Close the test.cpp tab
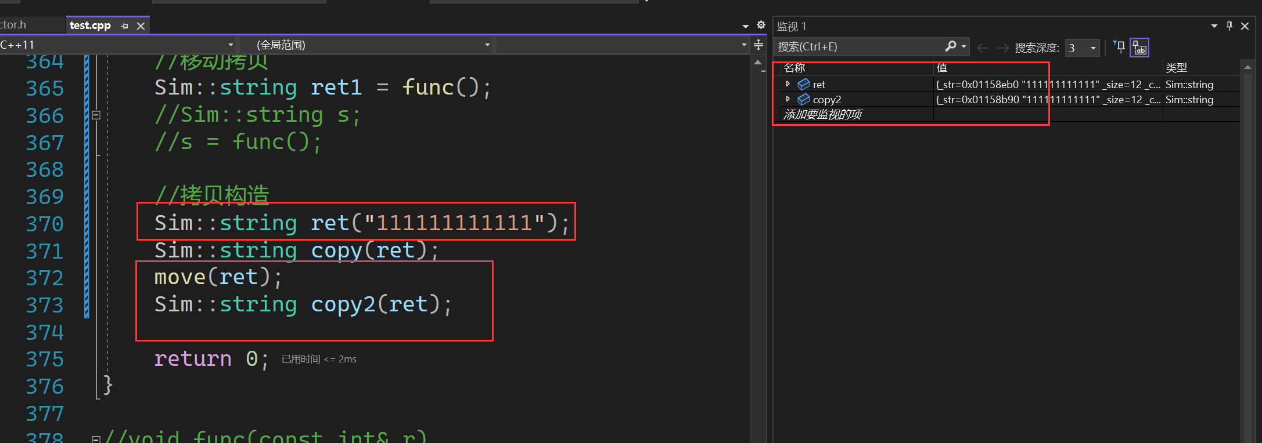This screenshot has width=1262, height=443. point(141,26)
